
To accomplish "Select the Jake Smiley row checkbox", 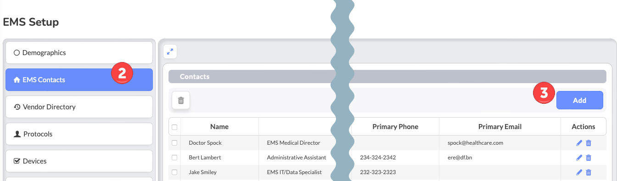I will coord(174,172).
